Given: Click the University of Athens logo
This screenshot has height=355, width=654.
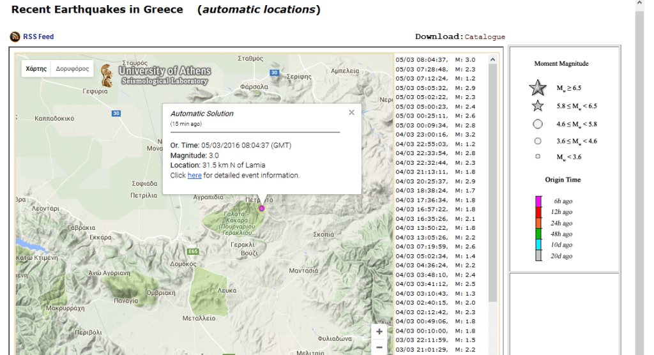Looking at the screenshot, I should pyautogui.click(x=157, y=75).
